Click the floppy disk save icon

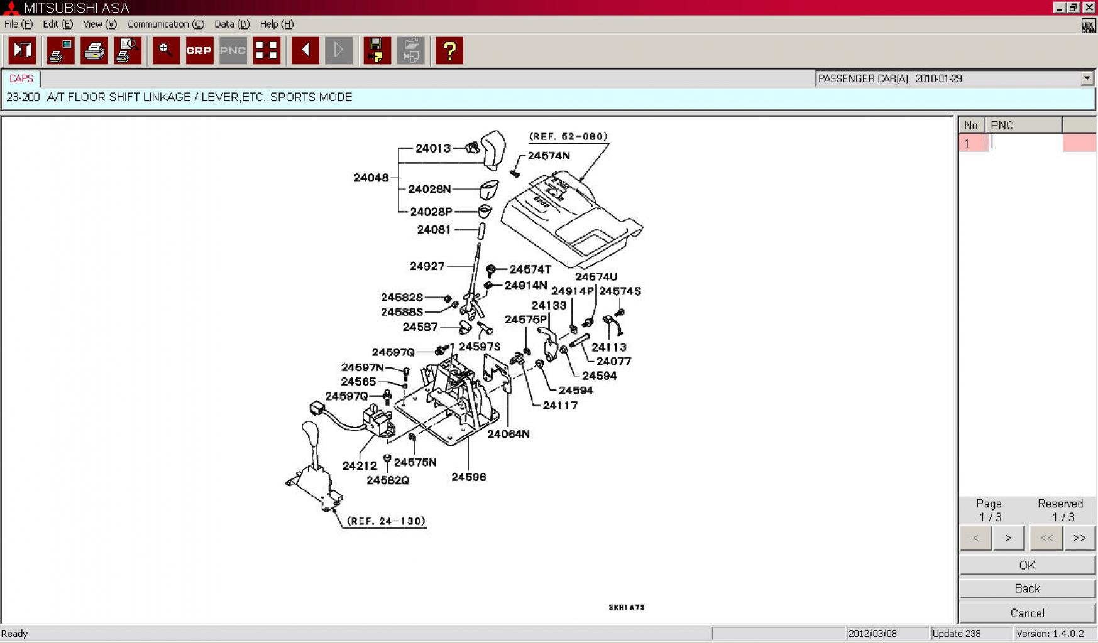376,50
